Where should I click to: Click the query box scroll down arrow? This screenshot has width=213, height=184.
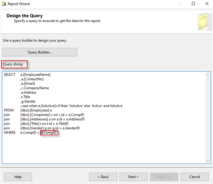[x=208, y=161]
